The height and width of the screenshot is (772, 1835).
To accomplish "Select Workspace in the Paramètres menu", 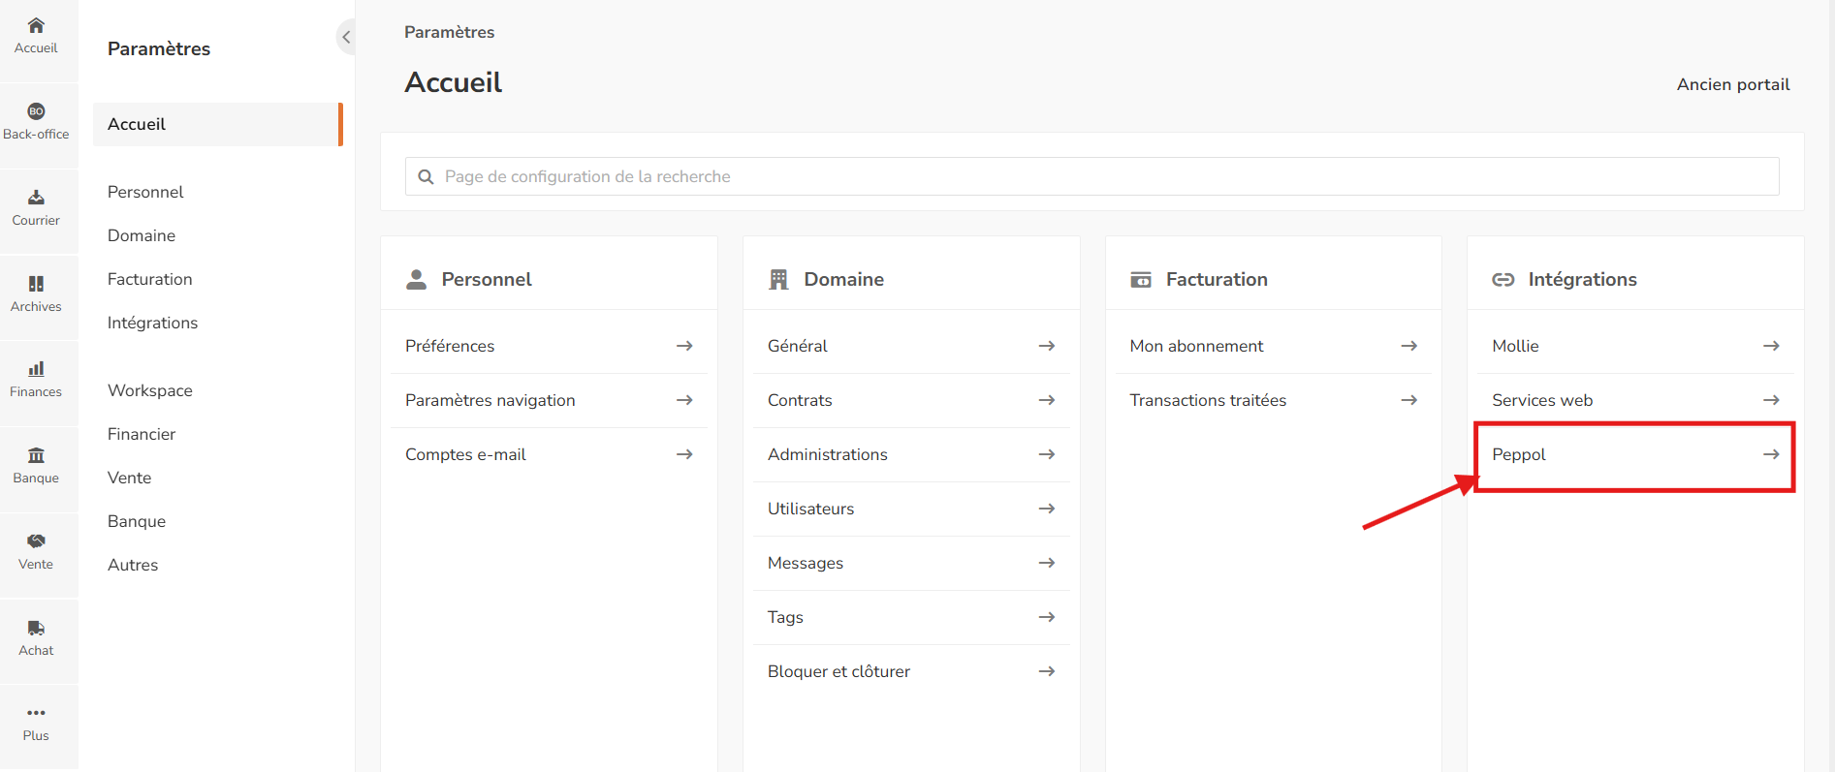I will coord(150,390).
